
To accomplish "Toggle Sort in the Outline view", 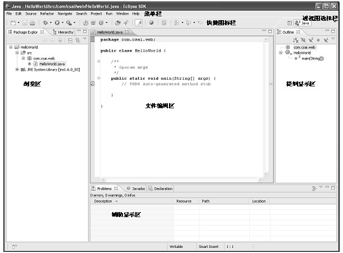I will click(295, 40).
